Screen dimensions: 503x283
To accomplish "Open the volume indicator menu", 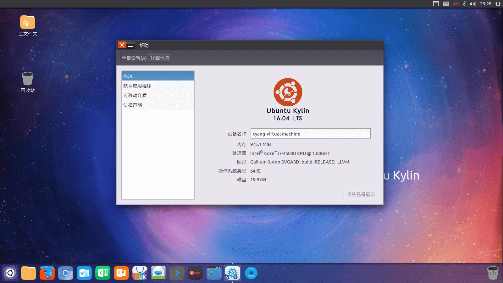I will click(x=473, y=4).
